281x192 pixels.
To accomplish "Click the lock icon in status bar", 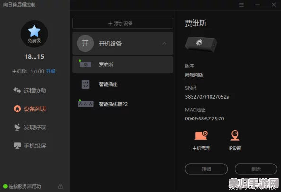I will pos(61,186).
